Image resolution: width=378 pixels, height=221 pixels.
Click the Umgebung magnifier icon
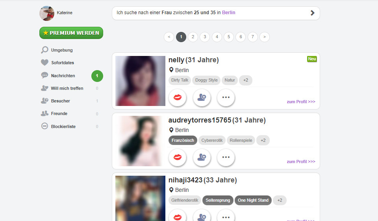(44, 50)
